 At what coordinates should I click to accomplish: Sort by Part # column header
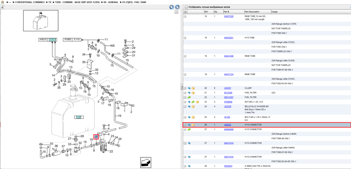(226, 12)
